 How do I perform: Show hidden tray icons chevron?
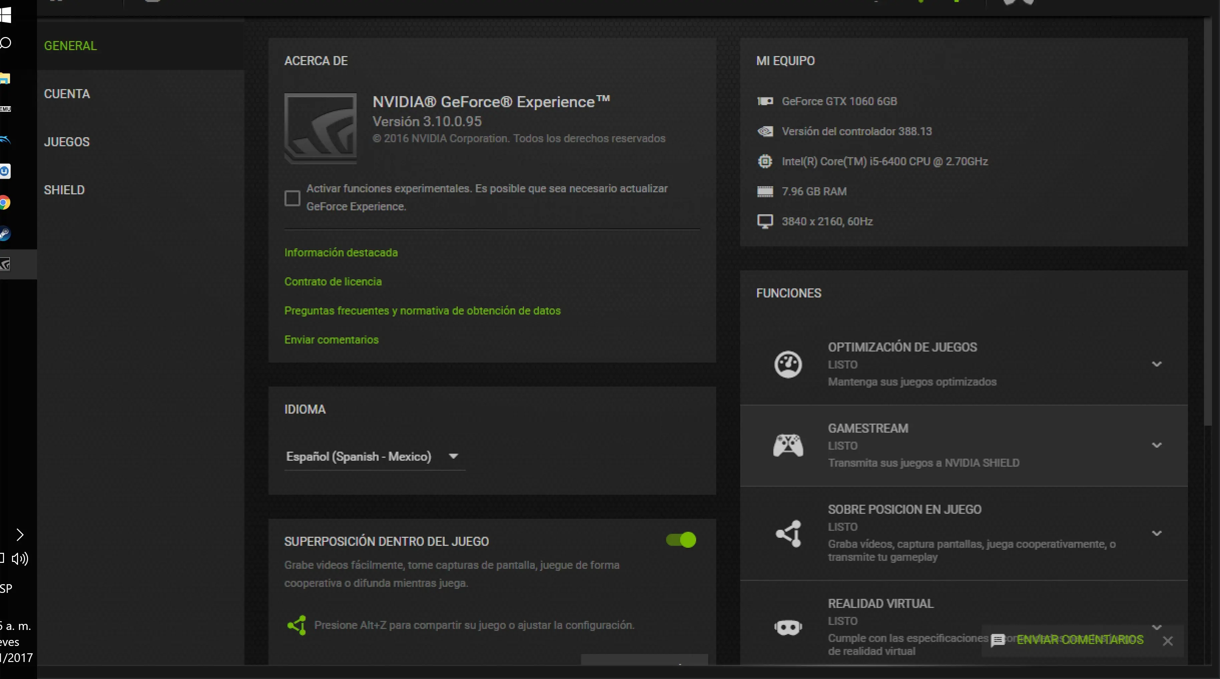(19, 534)
